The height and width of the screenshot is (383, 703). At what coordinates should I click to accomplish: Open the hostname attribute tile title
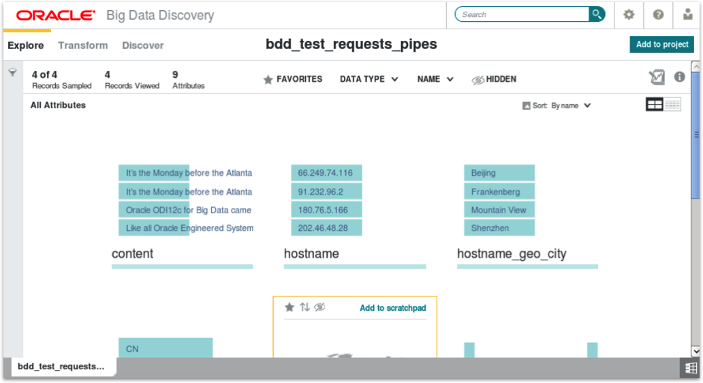coord(311,254)
